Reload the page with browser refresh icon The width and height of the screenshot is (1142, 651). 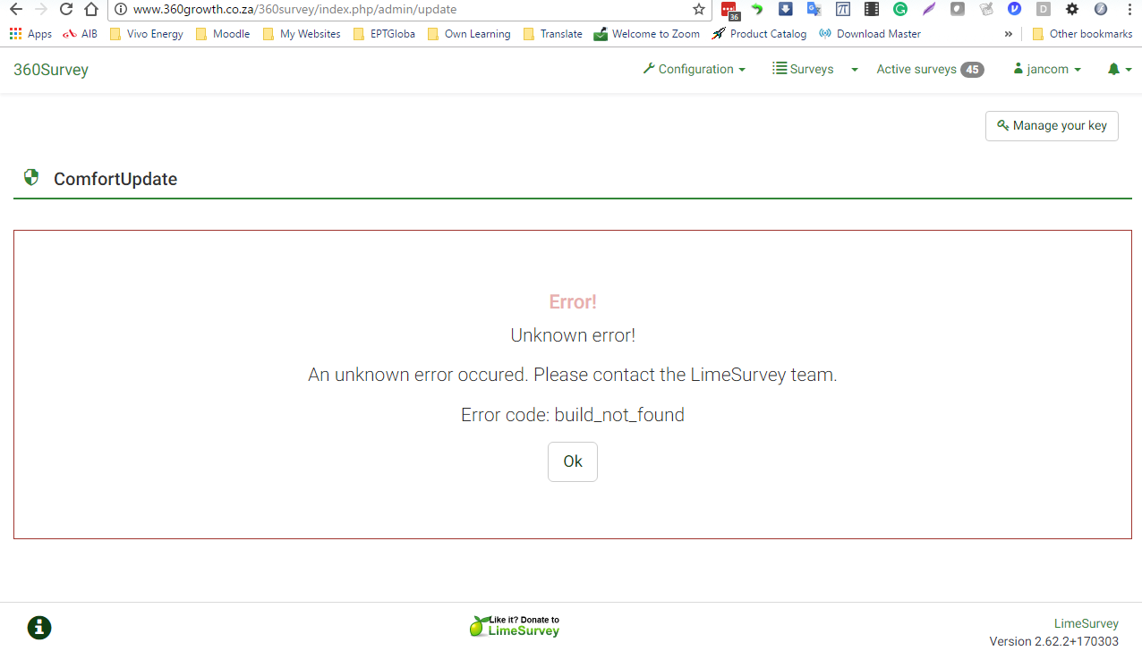(65, 9)
